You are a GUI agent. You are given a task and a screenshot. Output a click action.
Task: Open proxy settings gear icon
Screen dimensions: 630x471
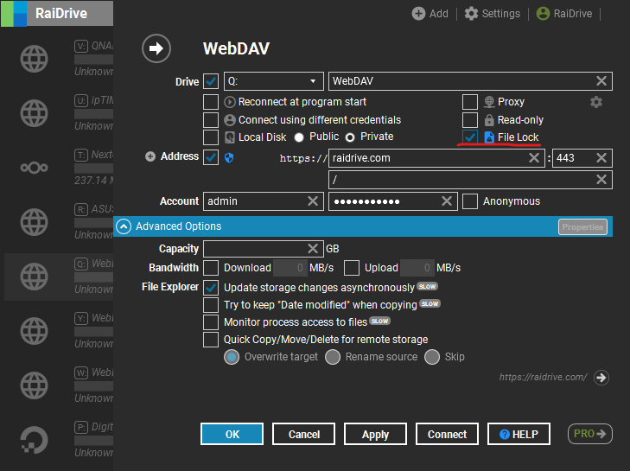595,102
